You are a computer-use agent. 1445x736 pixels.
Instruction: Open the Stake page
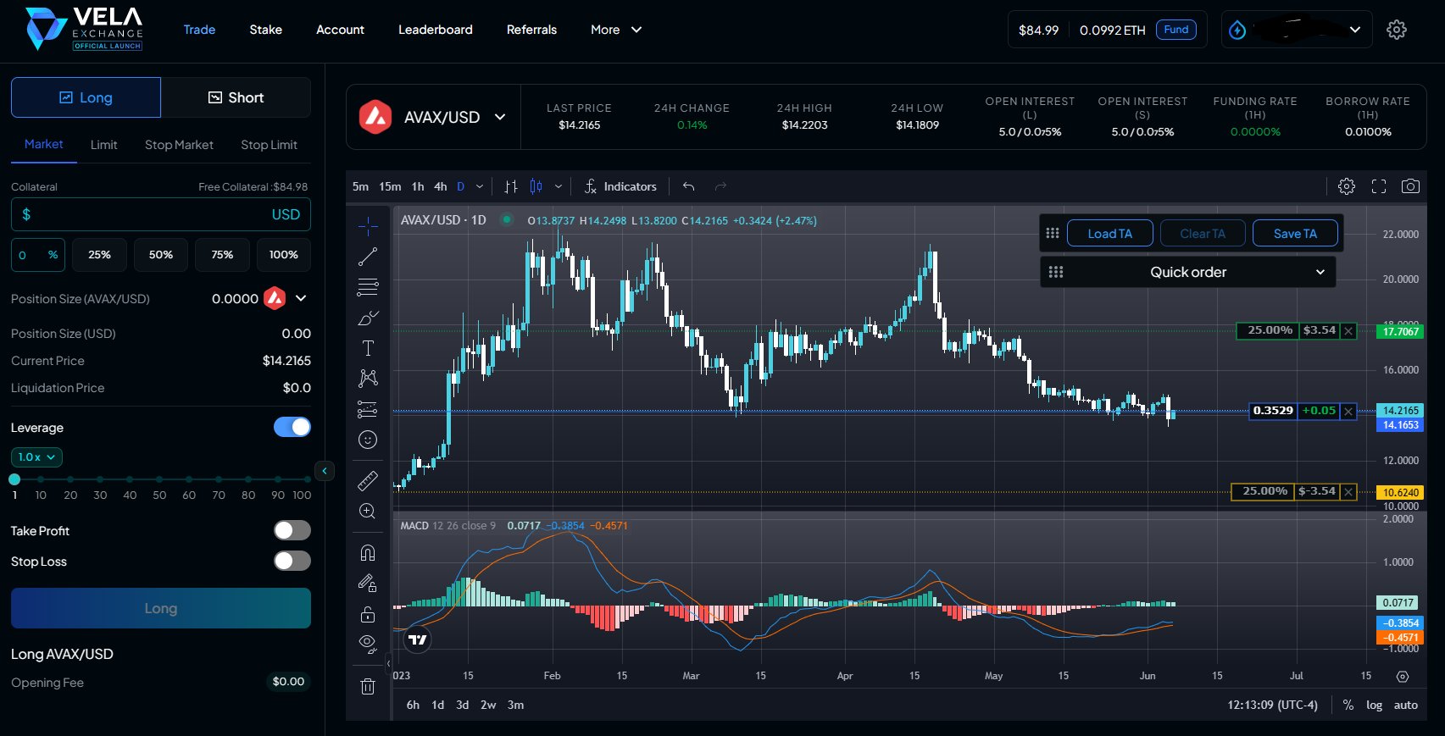click(265, 30)
